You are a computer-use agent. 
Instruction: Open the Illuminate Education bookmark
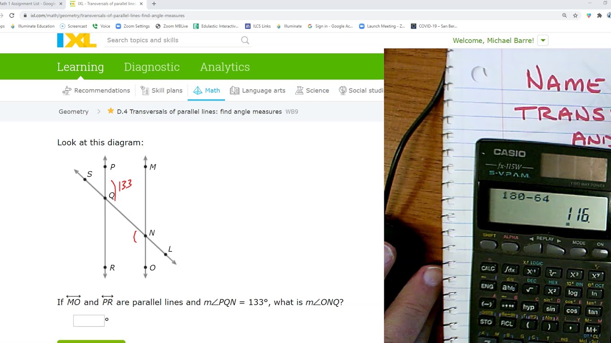pyautogui.click(x=32, y=26)
